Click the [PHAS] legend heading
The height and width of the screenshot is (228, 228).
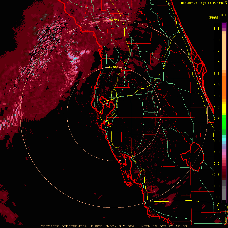tap(214, 17)
